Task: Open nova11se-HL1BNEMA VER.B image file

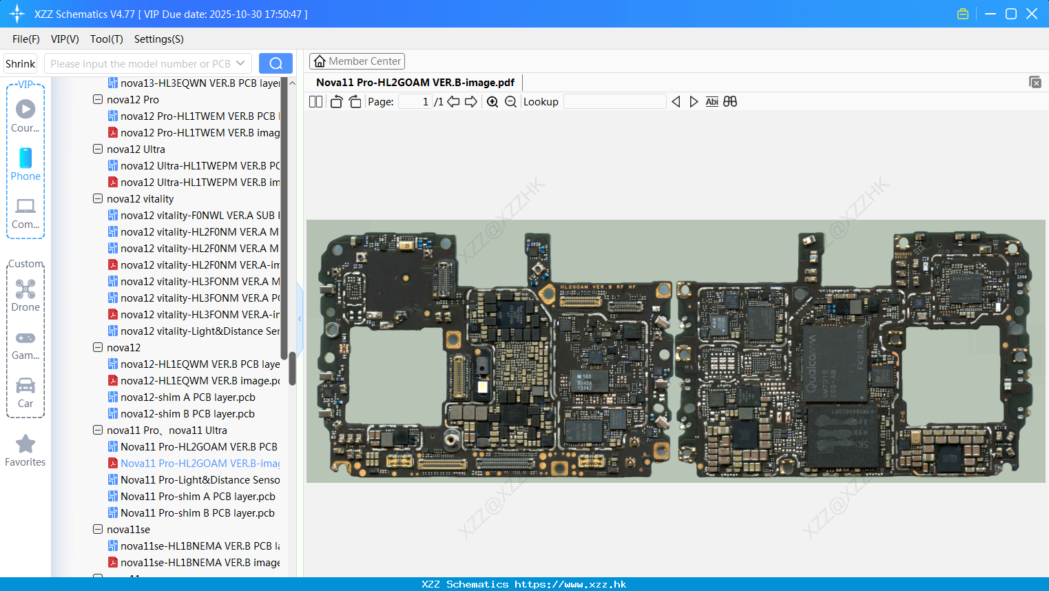Action: point(194,562)
